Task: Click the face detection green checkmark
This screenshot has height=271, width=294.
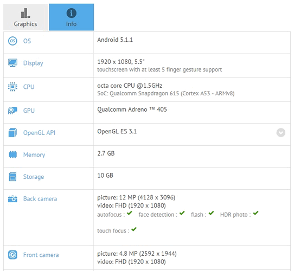Action: 182,213
